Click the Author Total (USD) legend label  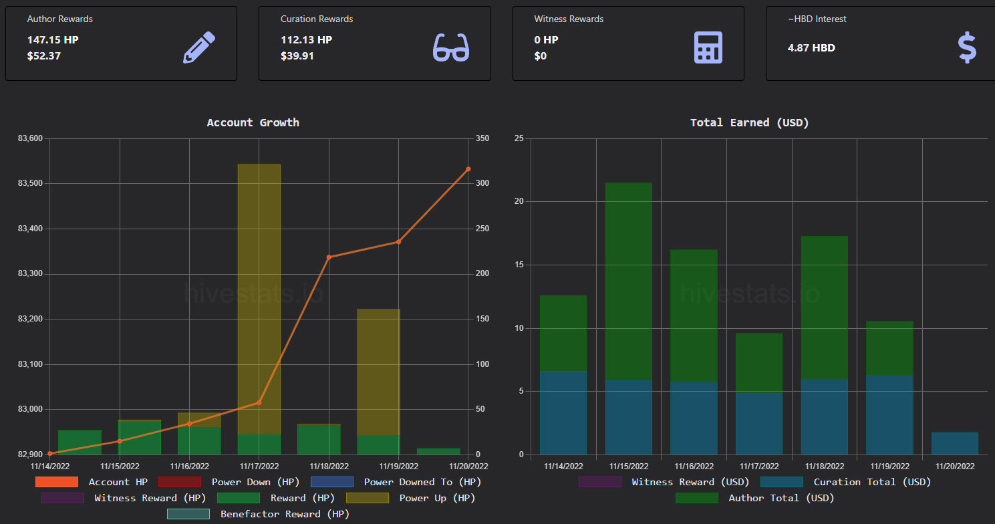(782, 498)
